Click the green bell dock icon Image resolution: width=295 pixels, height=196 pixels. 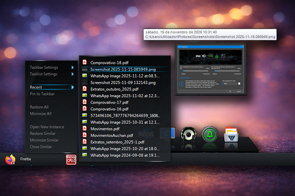[209, 134]
